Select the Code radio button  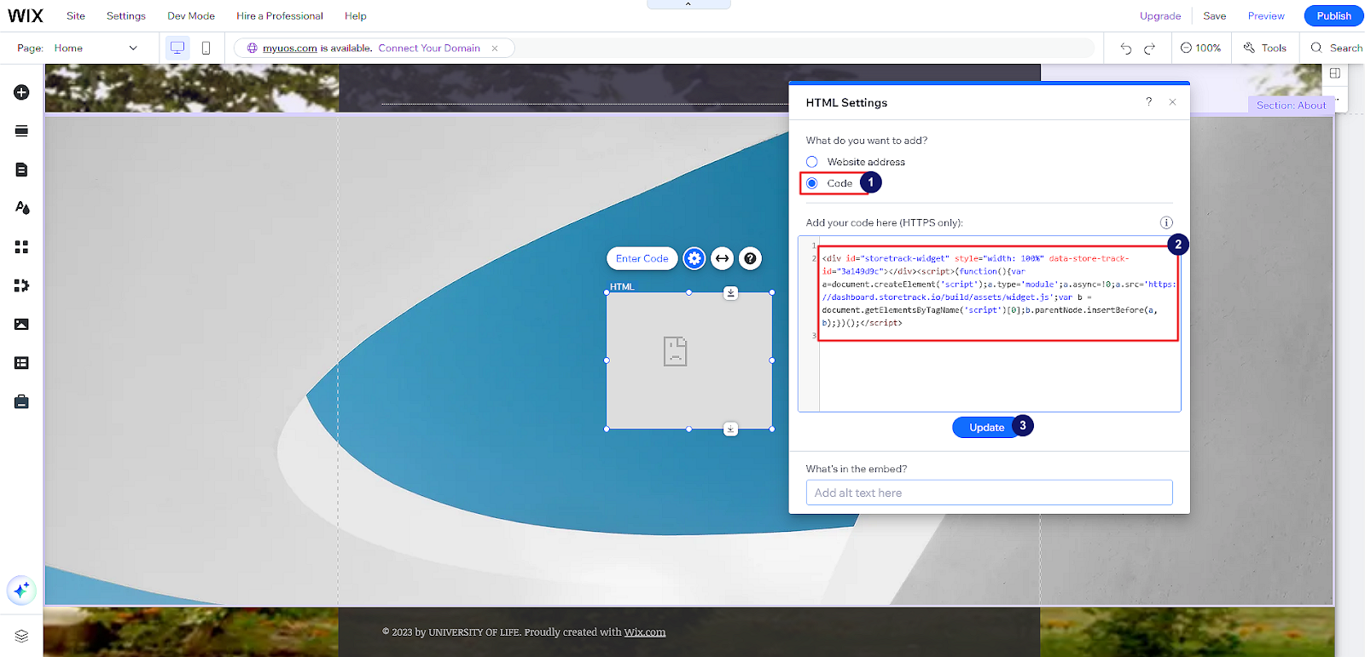(x=812, y=183)
